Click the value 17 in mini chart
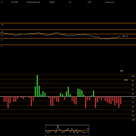The image size is (136, 136). click(x=88, y=132)
